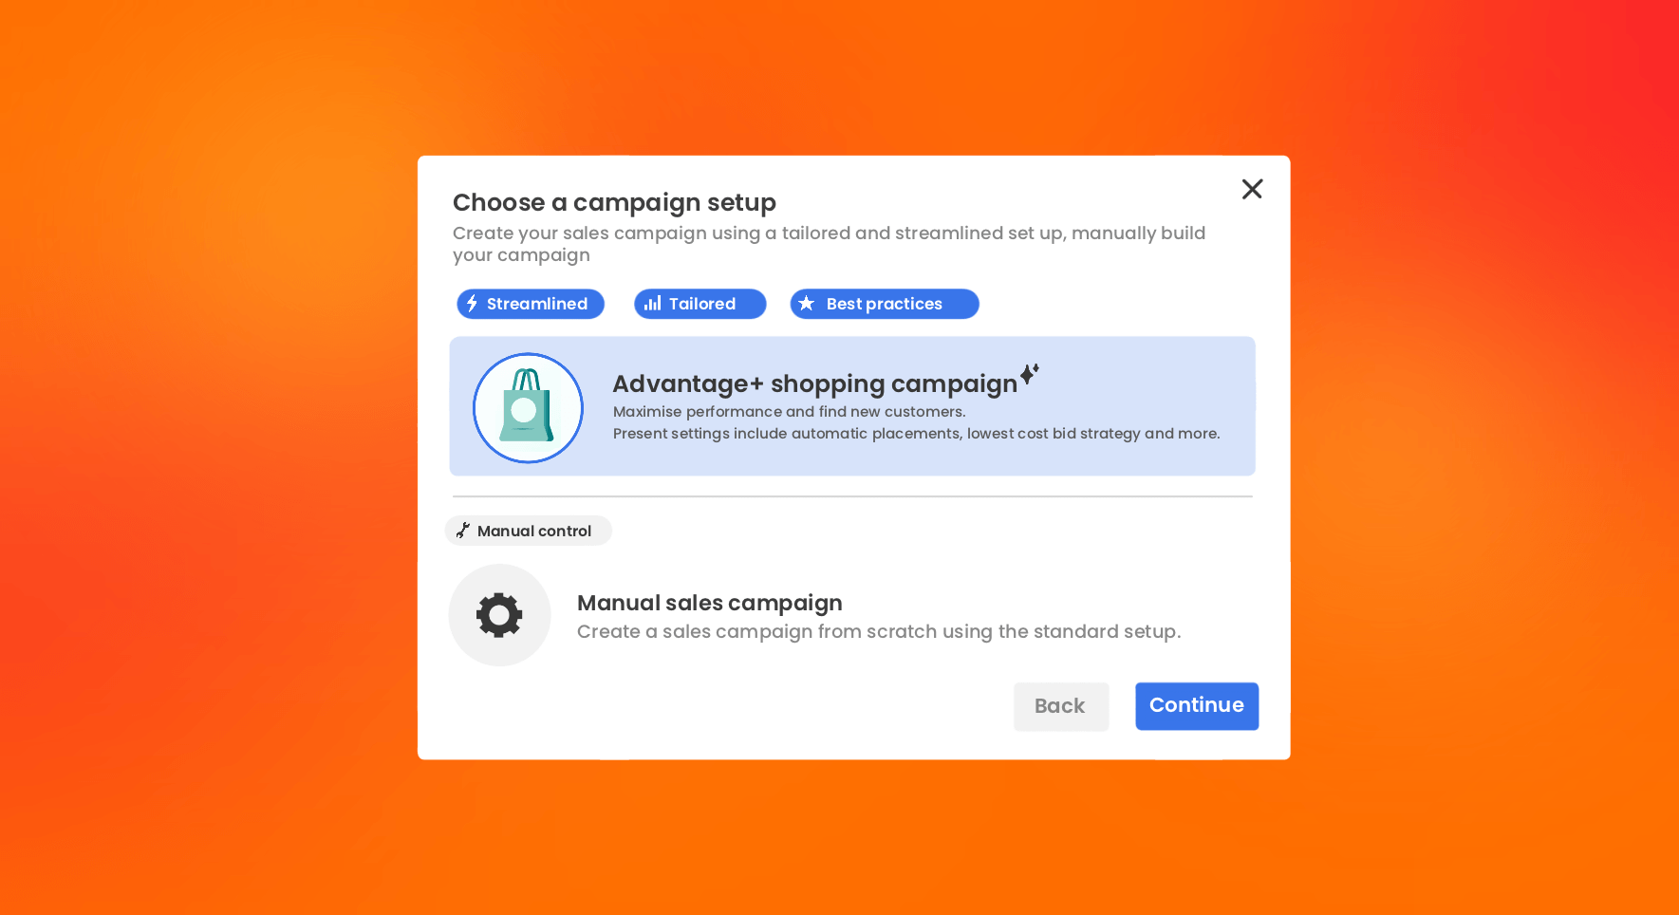The height and width of the screenshot is (915, 1679).
Task: Click the Best practices star icon
Action: [x=807, y=304]
